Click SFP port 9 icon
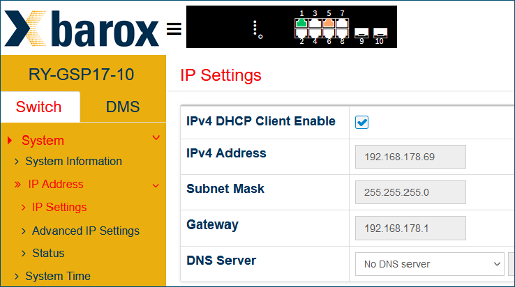Screen dimensions: 515x287 click(361, 32)
